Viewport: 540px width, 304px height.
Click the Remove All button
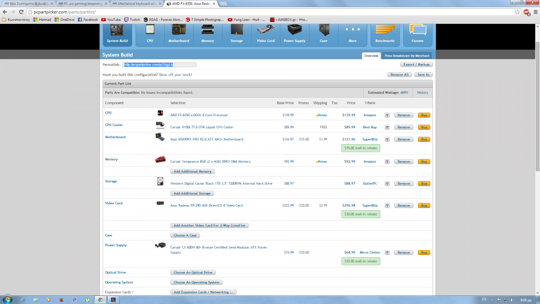[x=400, y=75]
